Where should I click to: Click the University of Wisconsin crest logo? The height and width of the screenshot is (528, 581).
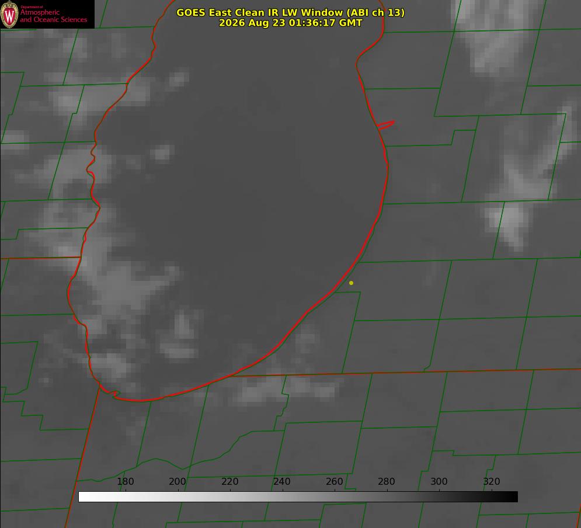pyautogui.click(x=9, y=14)
